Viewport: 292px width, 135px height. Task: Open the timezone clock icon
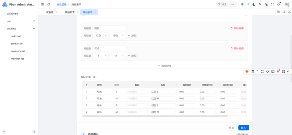(x=266, y=4)
